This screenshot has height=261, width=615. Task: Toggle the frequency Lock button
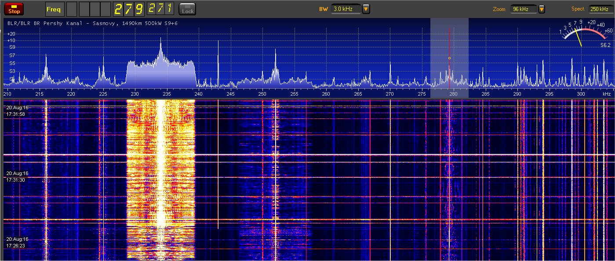click(x=188, y=9)
